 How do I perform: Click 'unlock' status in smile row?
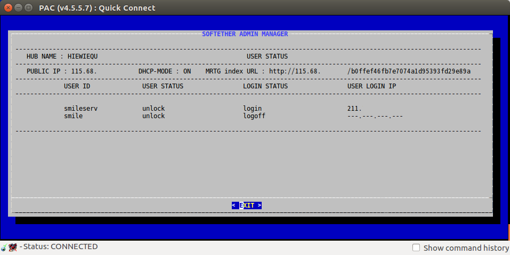coord(153,116)
